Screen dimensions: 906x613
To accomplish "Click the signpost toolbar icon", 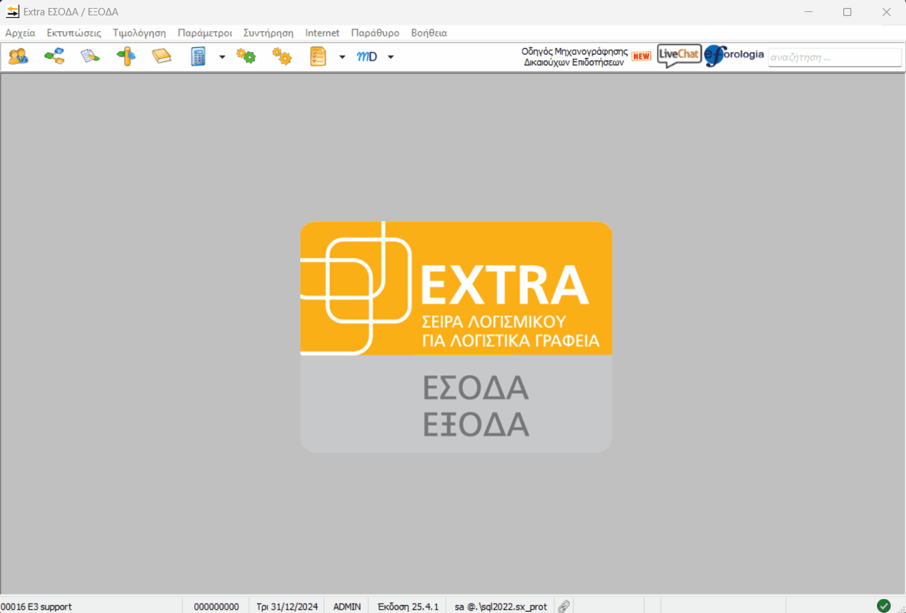I will [125, 57].
